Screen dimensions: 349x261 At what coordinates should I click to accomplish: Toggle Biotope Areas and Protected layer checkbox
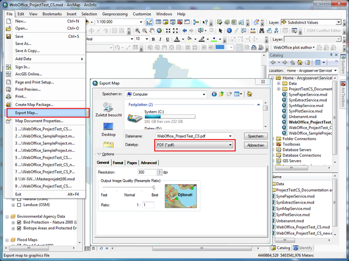[19, 228]
